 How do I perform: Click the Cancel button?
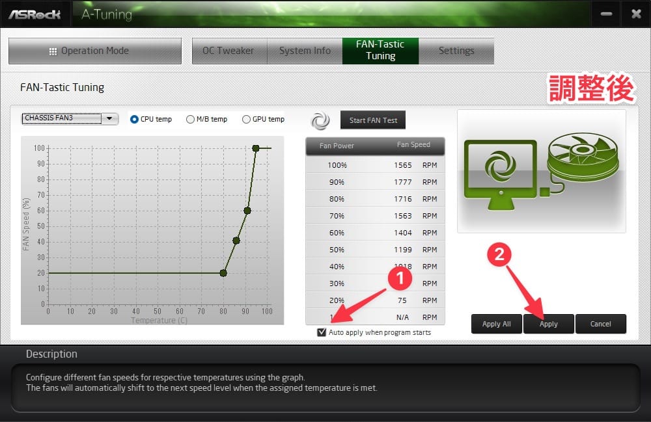[600, 324]
